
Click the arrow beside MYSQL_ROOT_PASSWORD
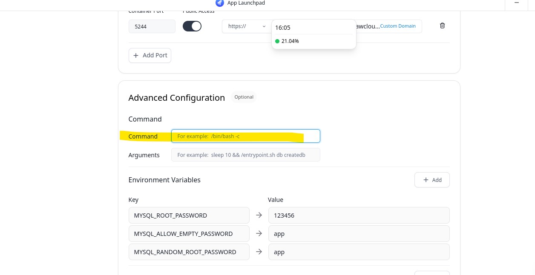point(259,215)
